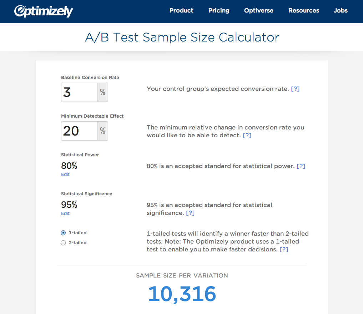This screenshot has width=363, height=314.
Task: Click the Minimum Detectable Effect input field
Action: click(79, 131)
